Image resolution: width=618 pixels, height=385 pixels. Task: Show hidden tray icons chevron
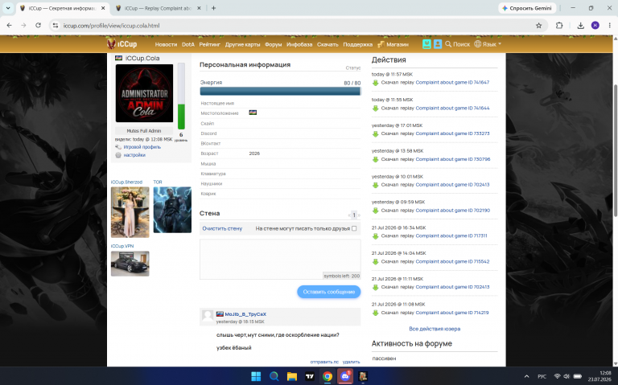pyautogui.click(x=526, y=376)
